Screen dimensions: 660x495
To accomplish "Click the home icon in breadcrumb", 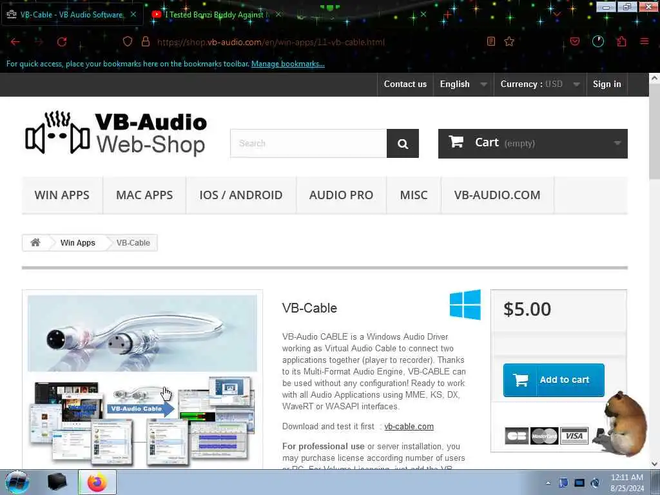I will click(x=35, y=242).
